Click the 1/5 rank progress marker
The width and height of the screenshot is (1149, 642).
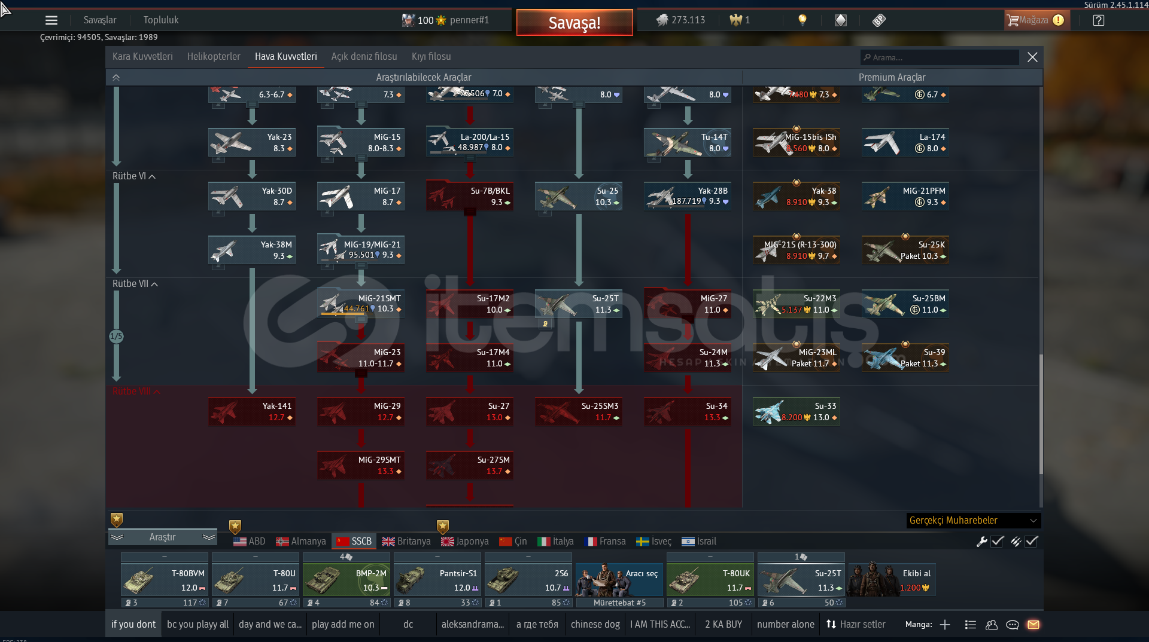(116, 337)
